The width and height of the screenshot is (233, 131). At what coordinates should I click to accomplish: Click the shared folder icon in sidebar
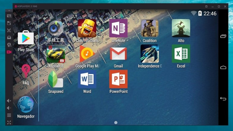tap(9, 23)
